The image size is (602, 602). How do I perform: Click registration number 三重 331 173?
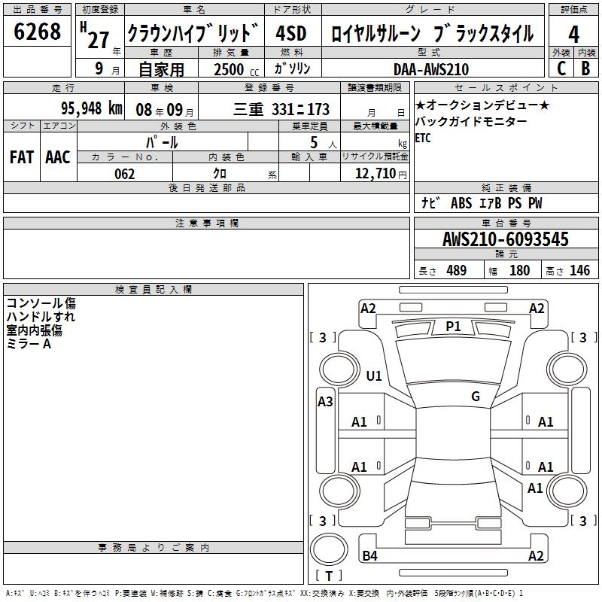click(x=281, y=109)
